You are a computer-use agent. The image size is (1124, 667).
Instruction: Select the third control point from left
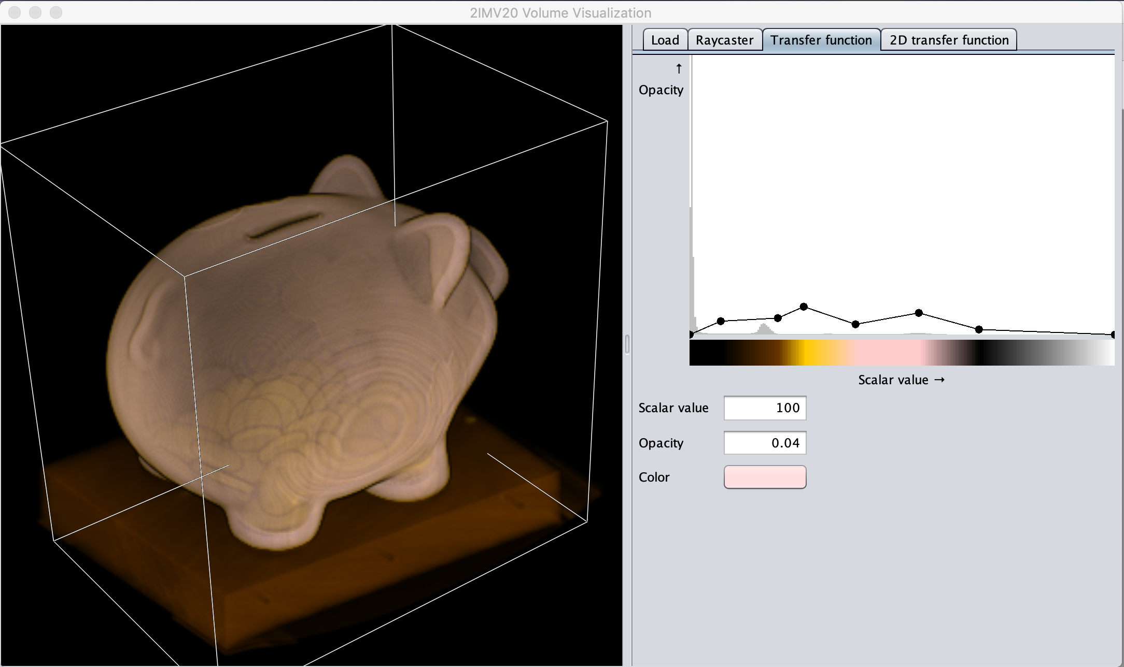[x=778, y=318]
